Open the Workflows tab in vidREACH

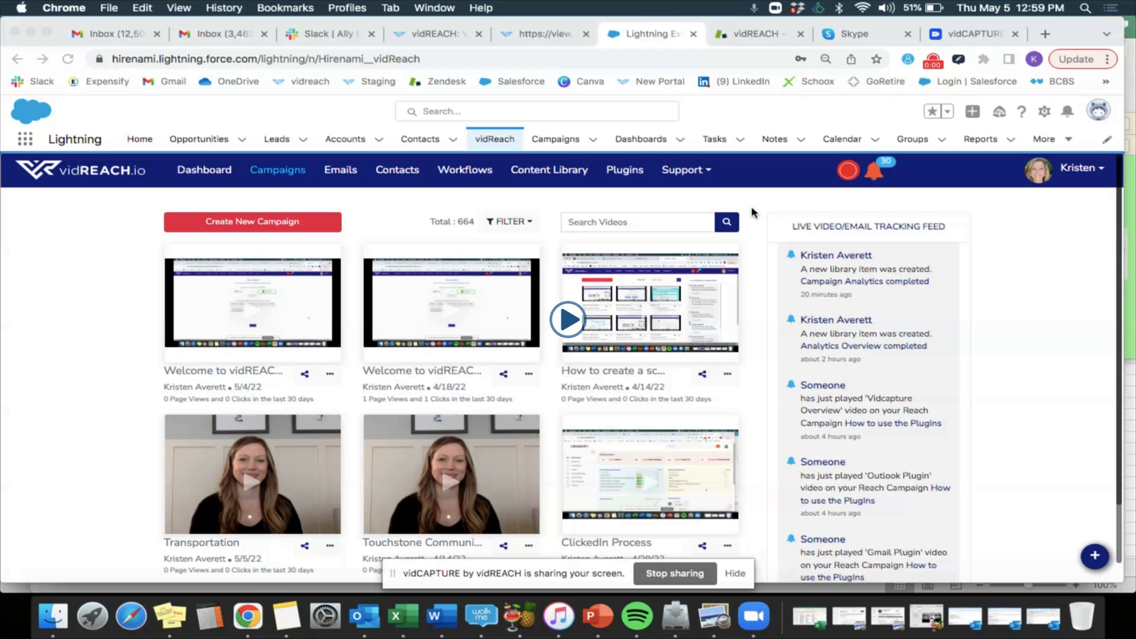pyautogui.click(x=464, y=170)
